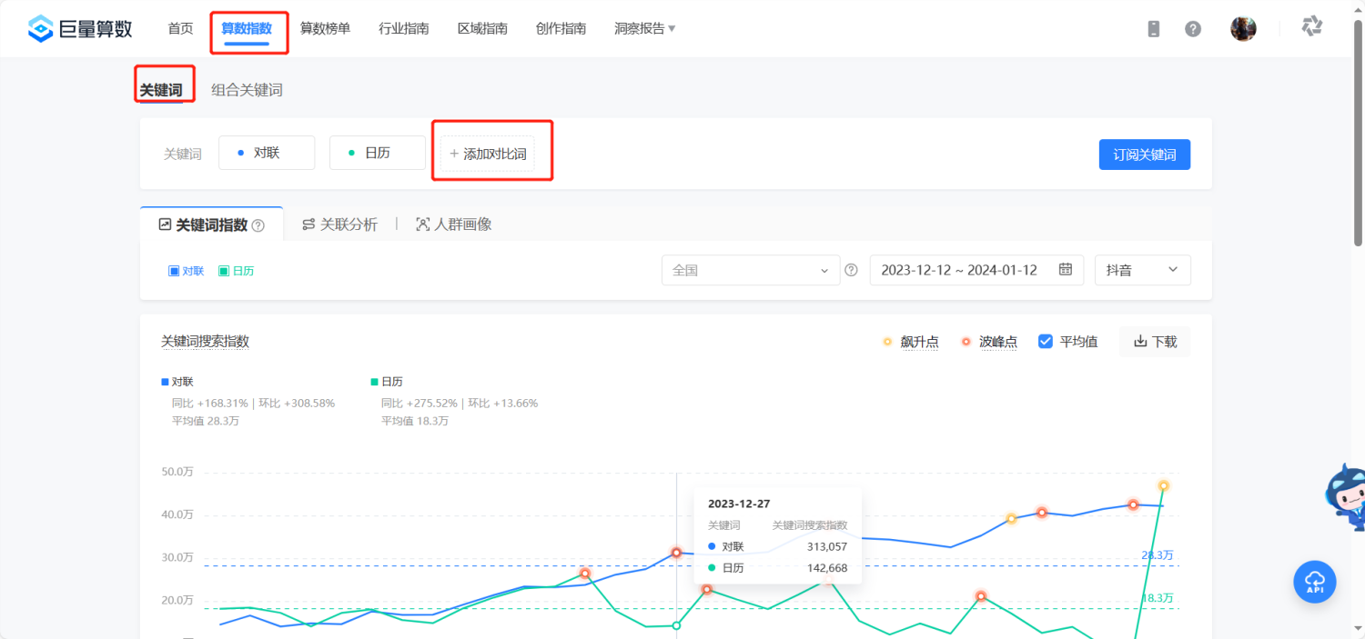Switch to the 关联分析 tab
1365x639 pixels.
click(339, 225)
